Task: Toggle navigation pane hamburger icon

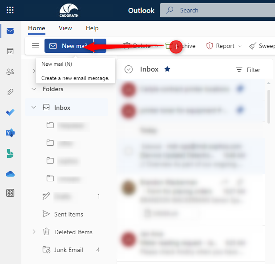Action: coord(36,46)
